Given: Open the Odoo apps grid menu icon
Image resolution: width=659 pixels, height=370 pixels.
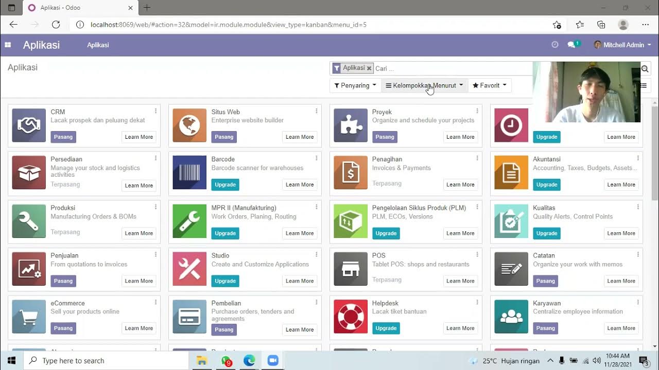Looking at the screenshot, I should pos(8,45).
